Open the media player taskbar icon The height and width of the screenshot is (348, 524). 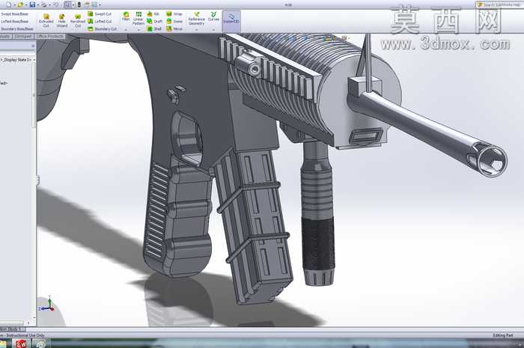[40, 344]
